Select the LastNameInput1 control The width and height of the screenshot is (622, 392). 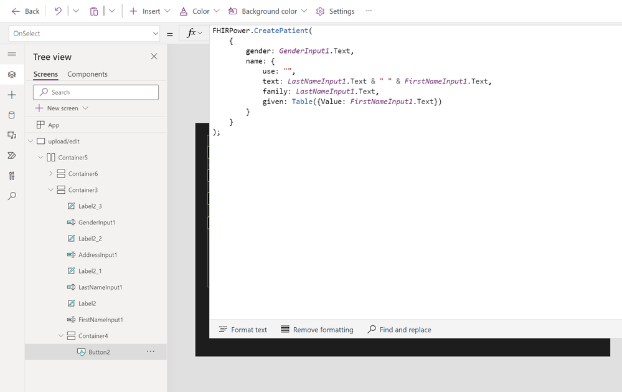(x=100, y=287)
